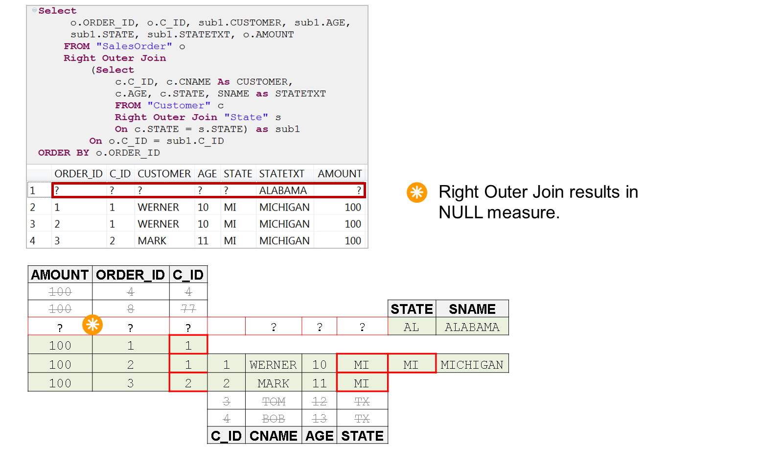Click the orange asterisk beside the NULL measure note

[x=416, y=192]
